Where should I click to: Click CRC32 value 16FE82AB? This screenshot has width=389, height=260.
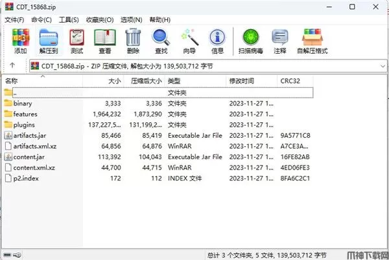(295, 157)
